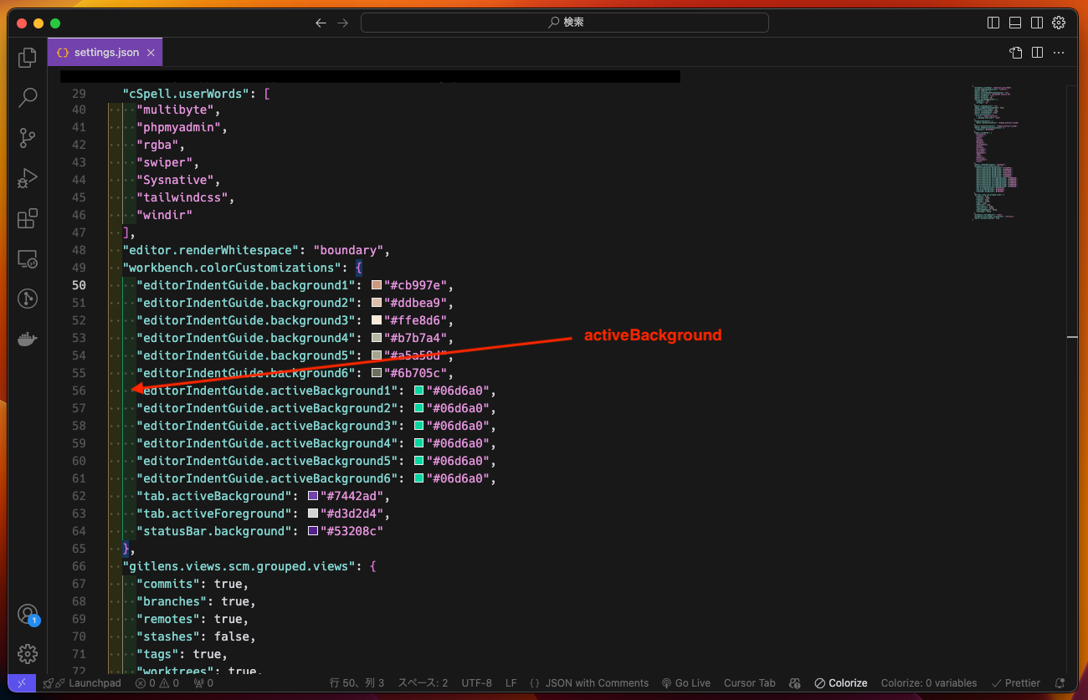The width and height of the screenshot is (1088, 700).
Task: Toggle the secondary side bar layout button
Action: 1037,23
